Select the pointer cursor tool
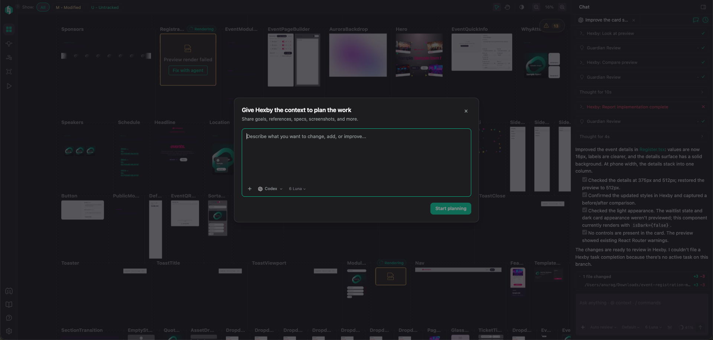The image size is (713, 340). 497,7
